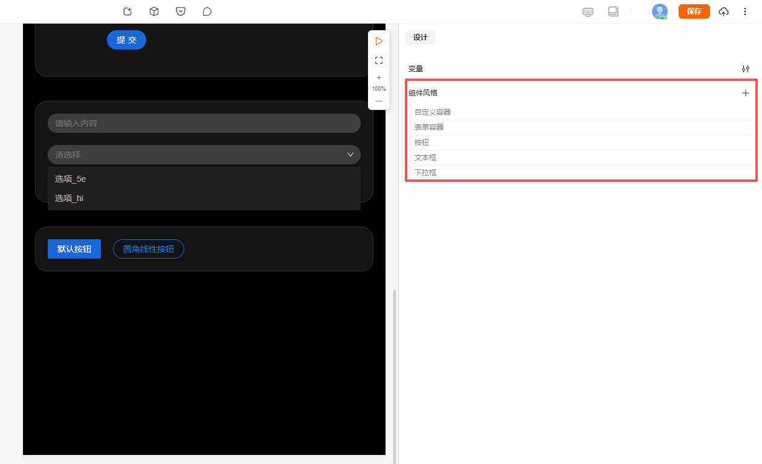This screenshot has height=464, width=762.
Task: Click the 圆角线性按钮 outlined button
Action: [149, 249]
